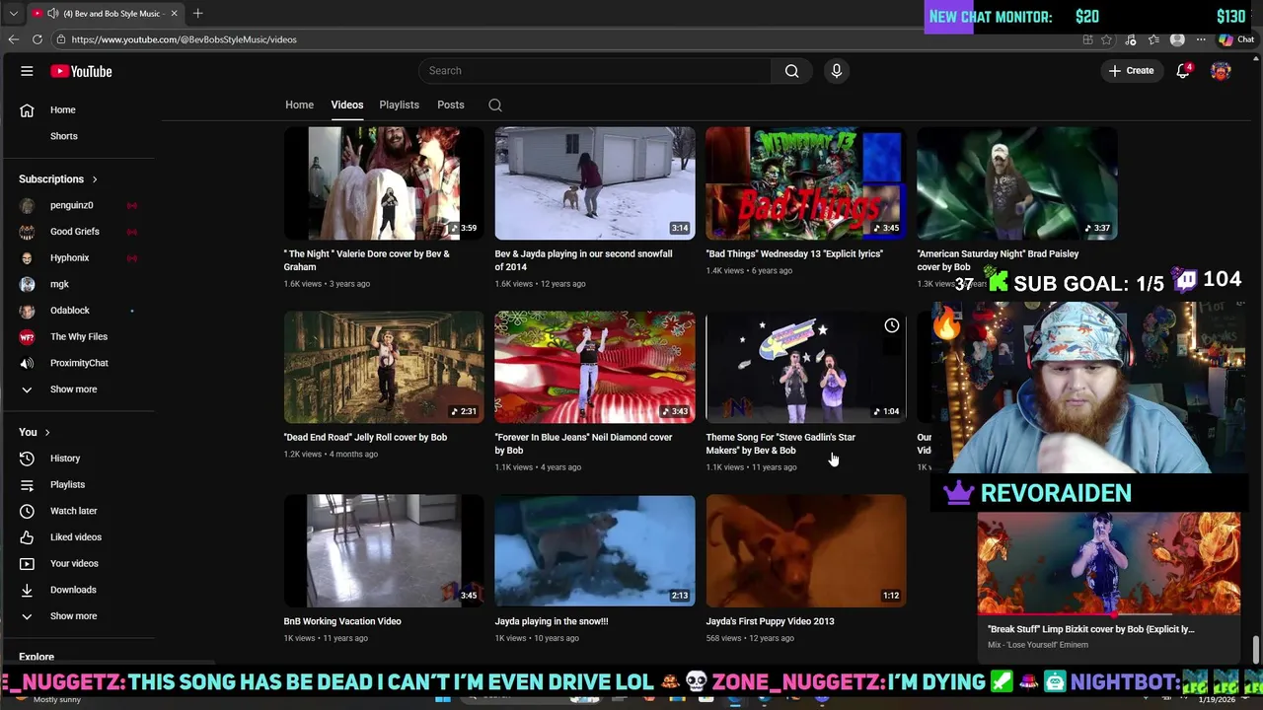The height and width of the screenshot is (710, 1263).
Task: Select the channel Videos tab
Action: [x=346, y=105]
